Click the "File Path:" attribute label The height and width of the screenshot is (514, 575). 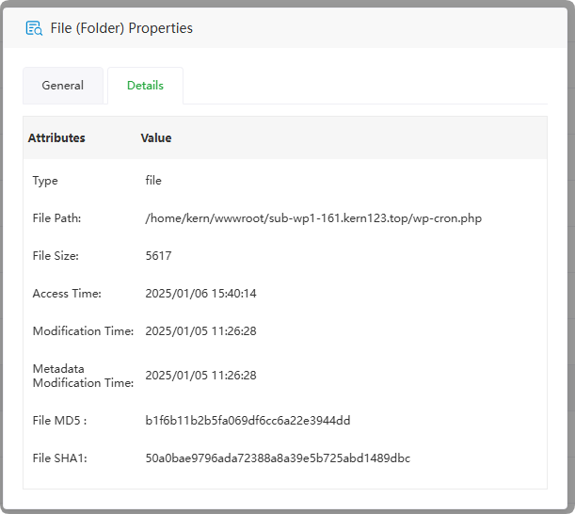pyautogui.click(x=56, y=218)
